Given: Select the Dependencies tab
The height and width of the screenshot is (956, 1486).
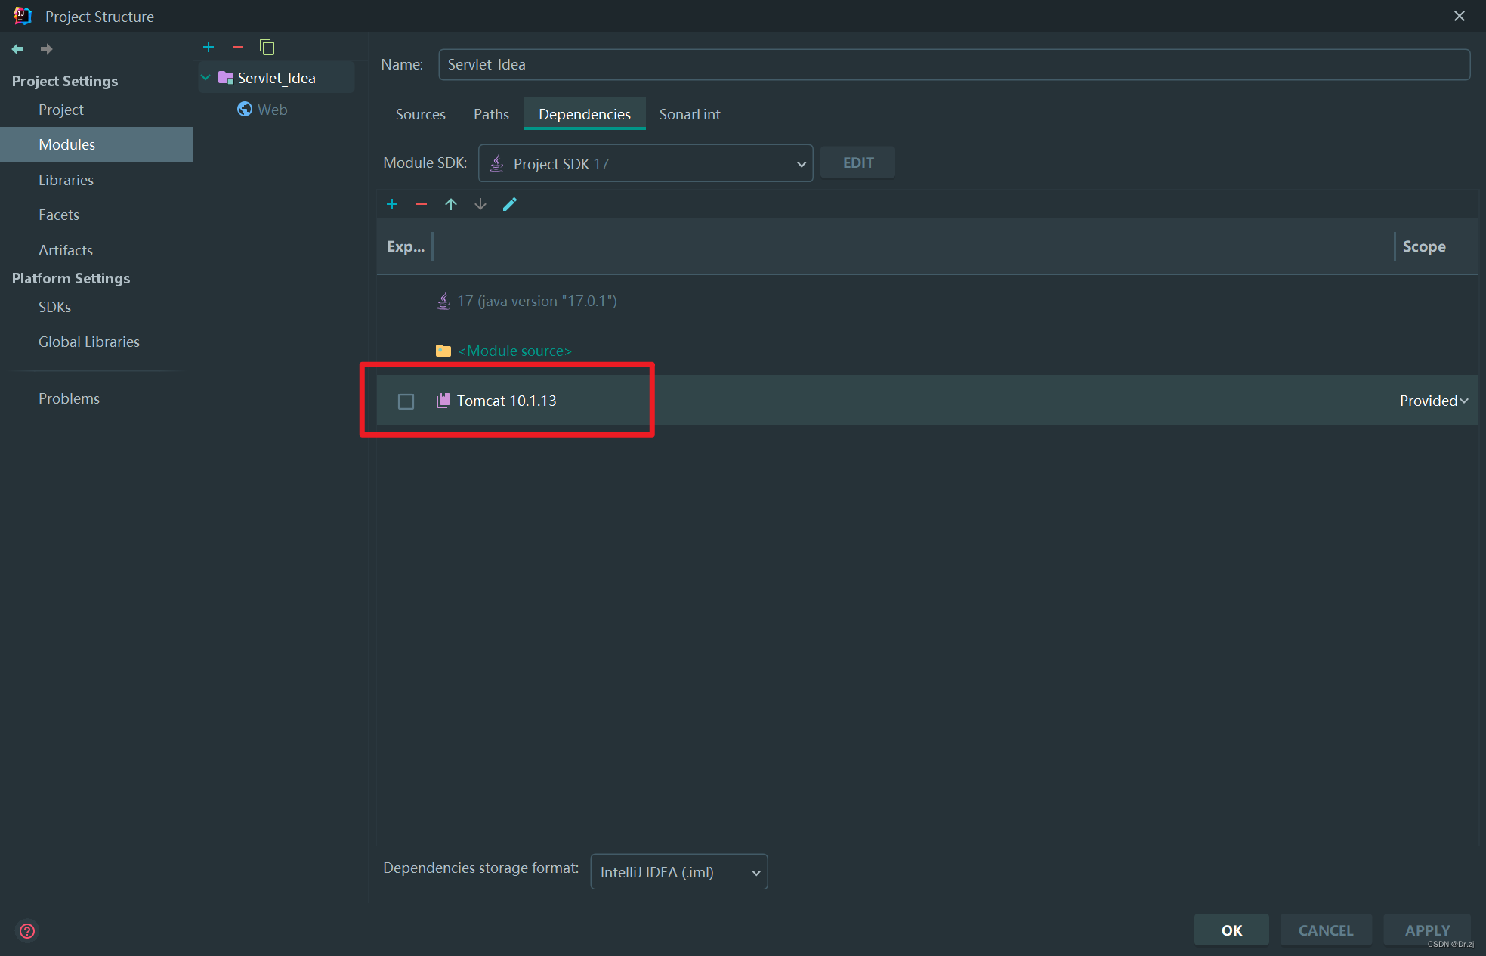Looking at the screenshot, I should (585, 114).
